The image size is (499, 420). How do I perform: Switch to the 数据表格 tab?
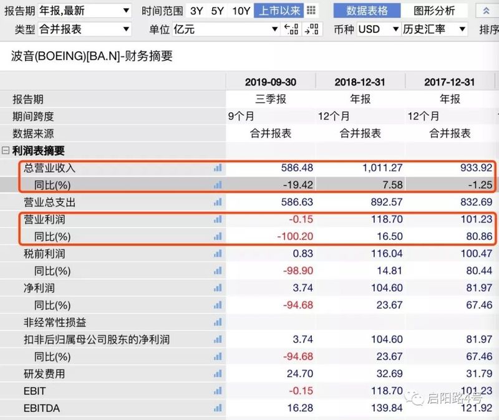(367, 11)
